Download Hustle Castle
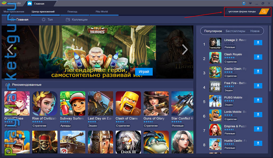 pyautogui.click(x=258, y=143)
